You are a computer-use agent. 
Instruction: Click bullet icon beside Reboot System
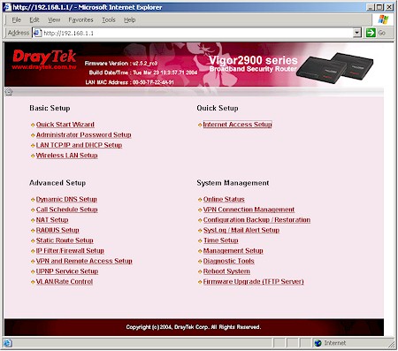(200, 271)
